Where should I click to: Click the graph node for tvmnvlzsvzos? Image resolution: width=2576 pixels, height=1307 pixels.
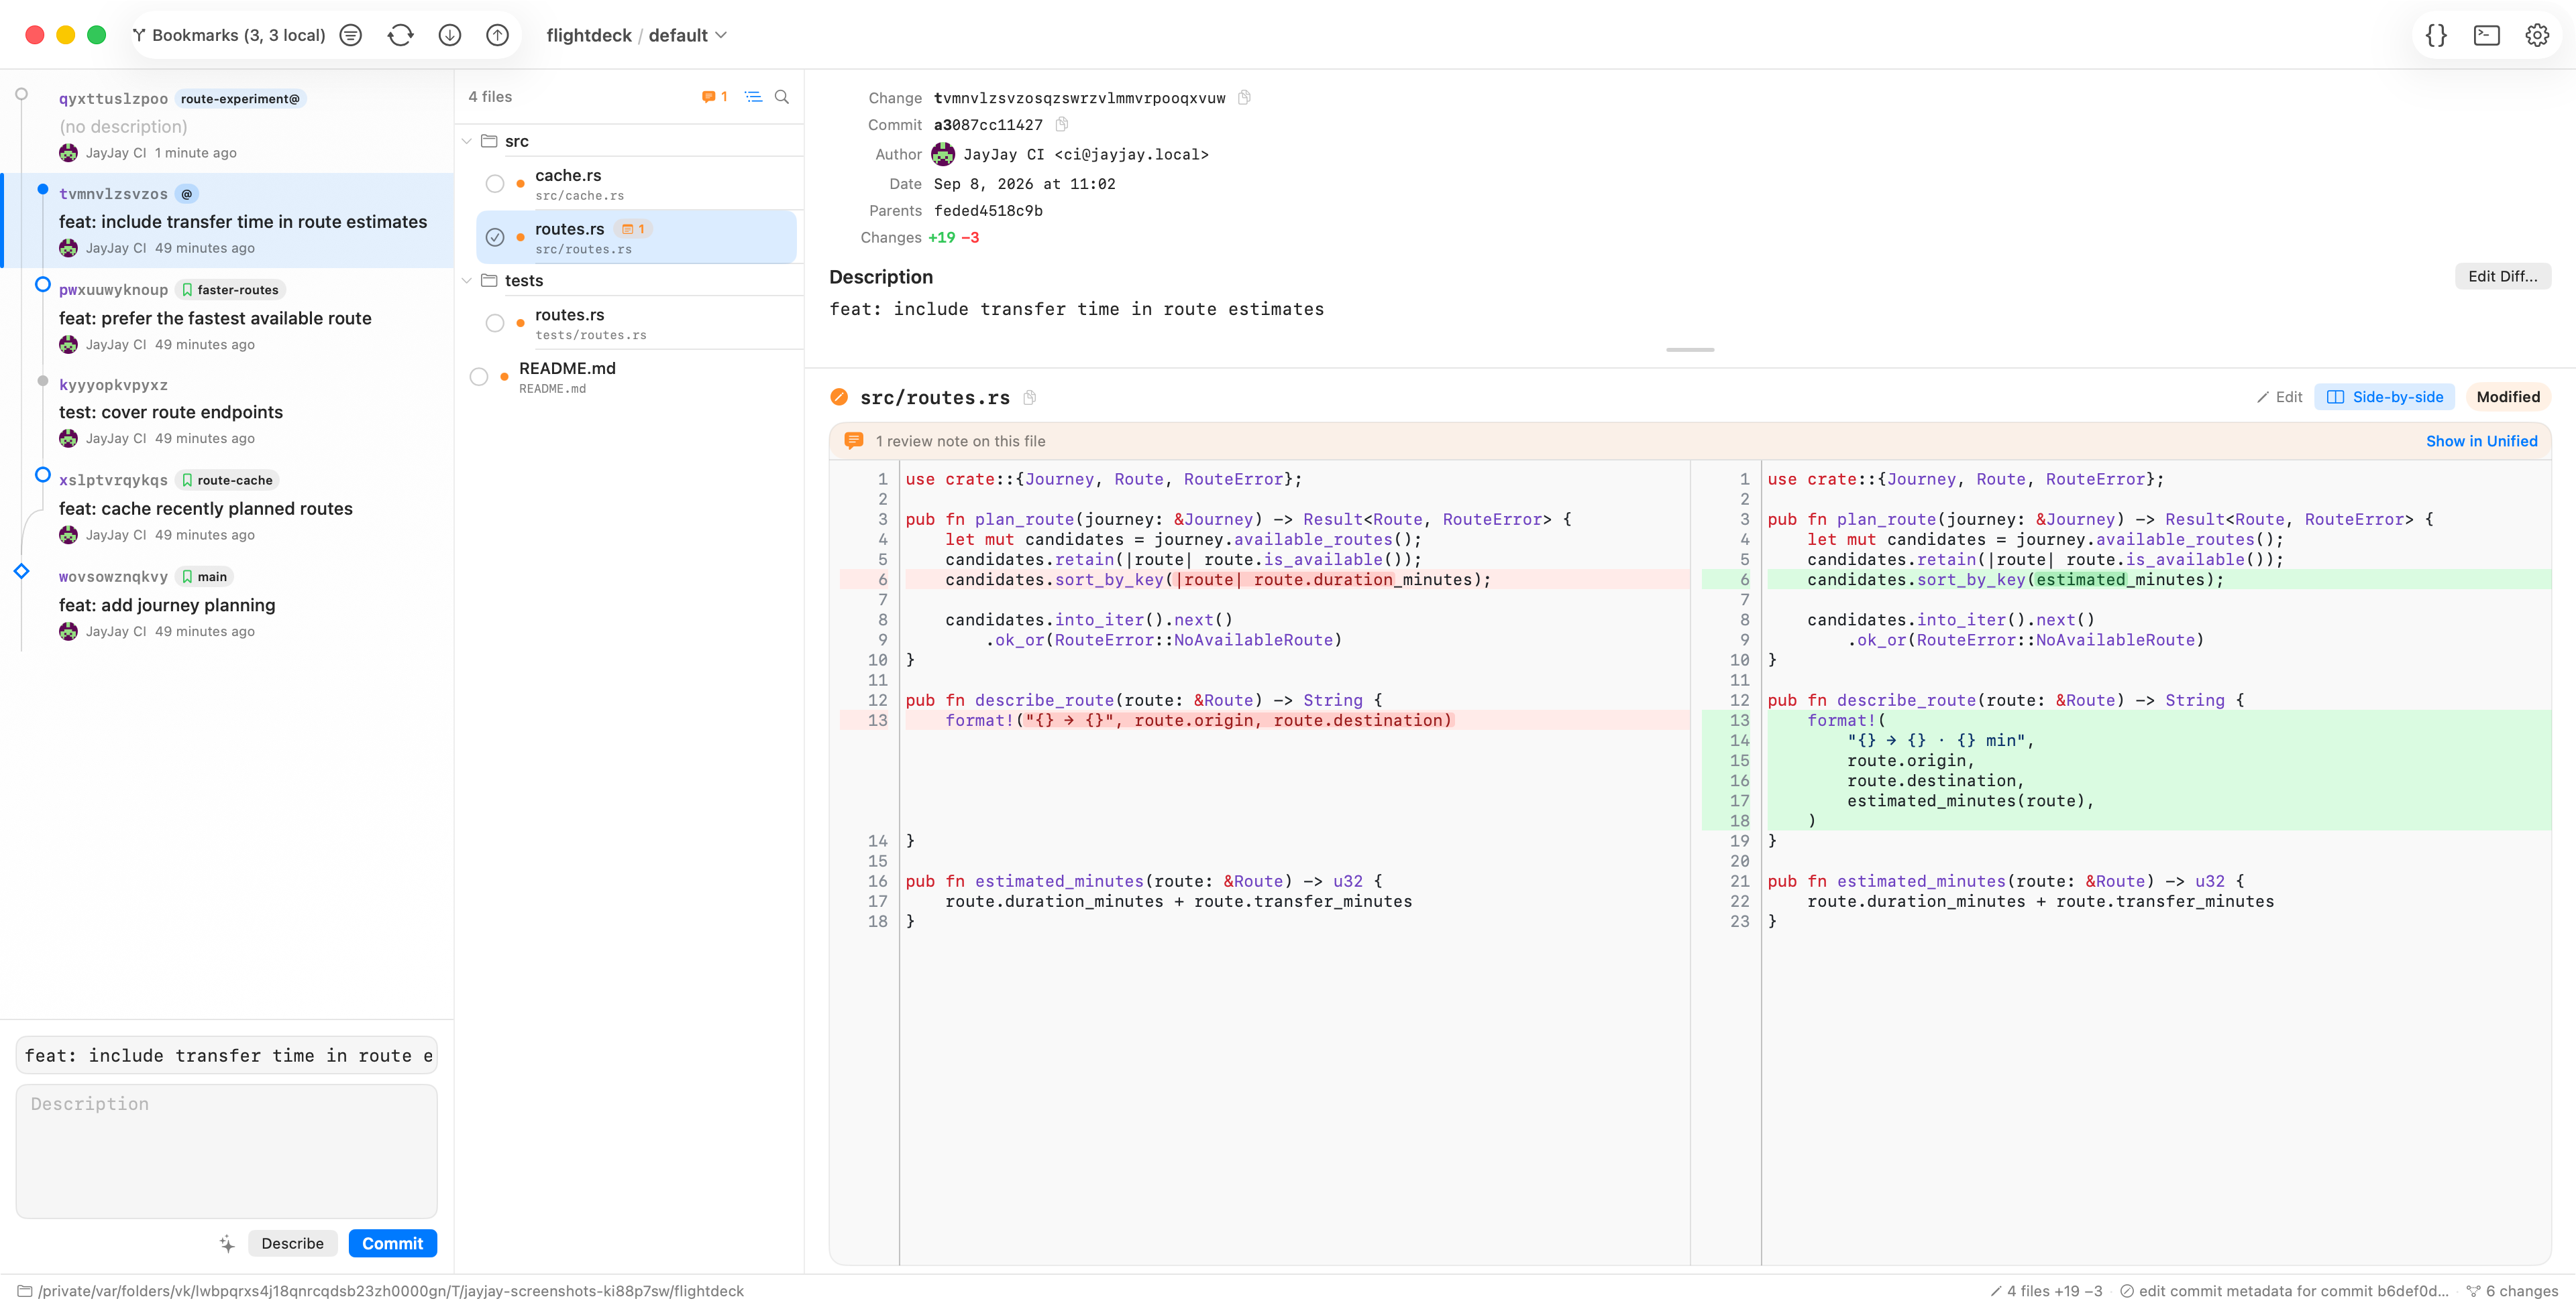tap(43, 189)
